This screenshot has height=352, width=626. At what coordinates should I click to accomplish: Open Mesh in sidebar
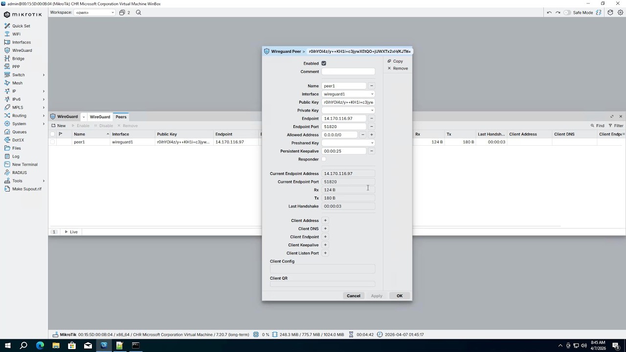17,83
